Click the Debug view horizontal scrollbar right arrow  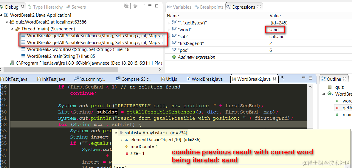(x=160, y=69)
